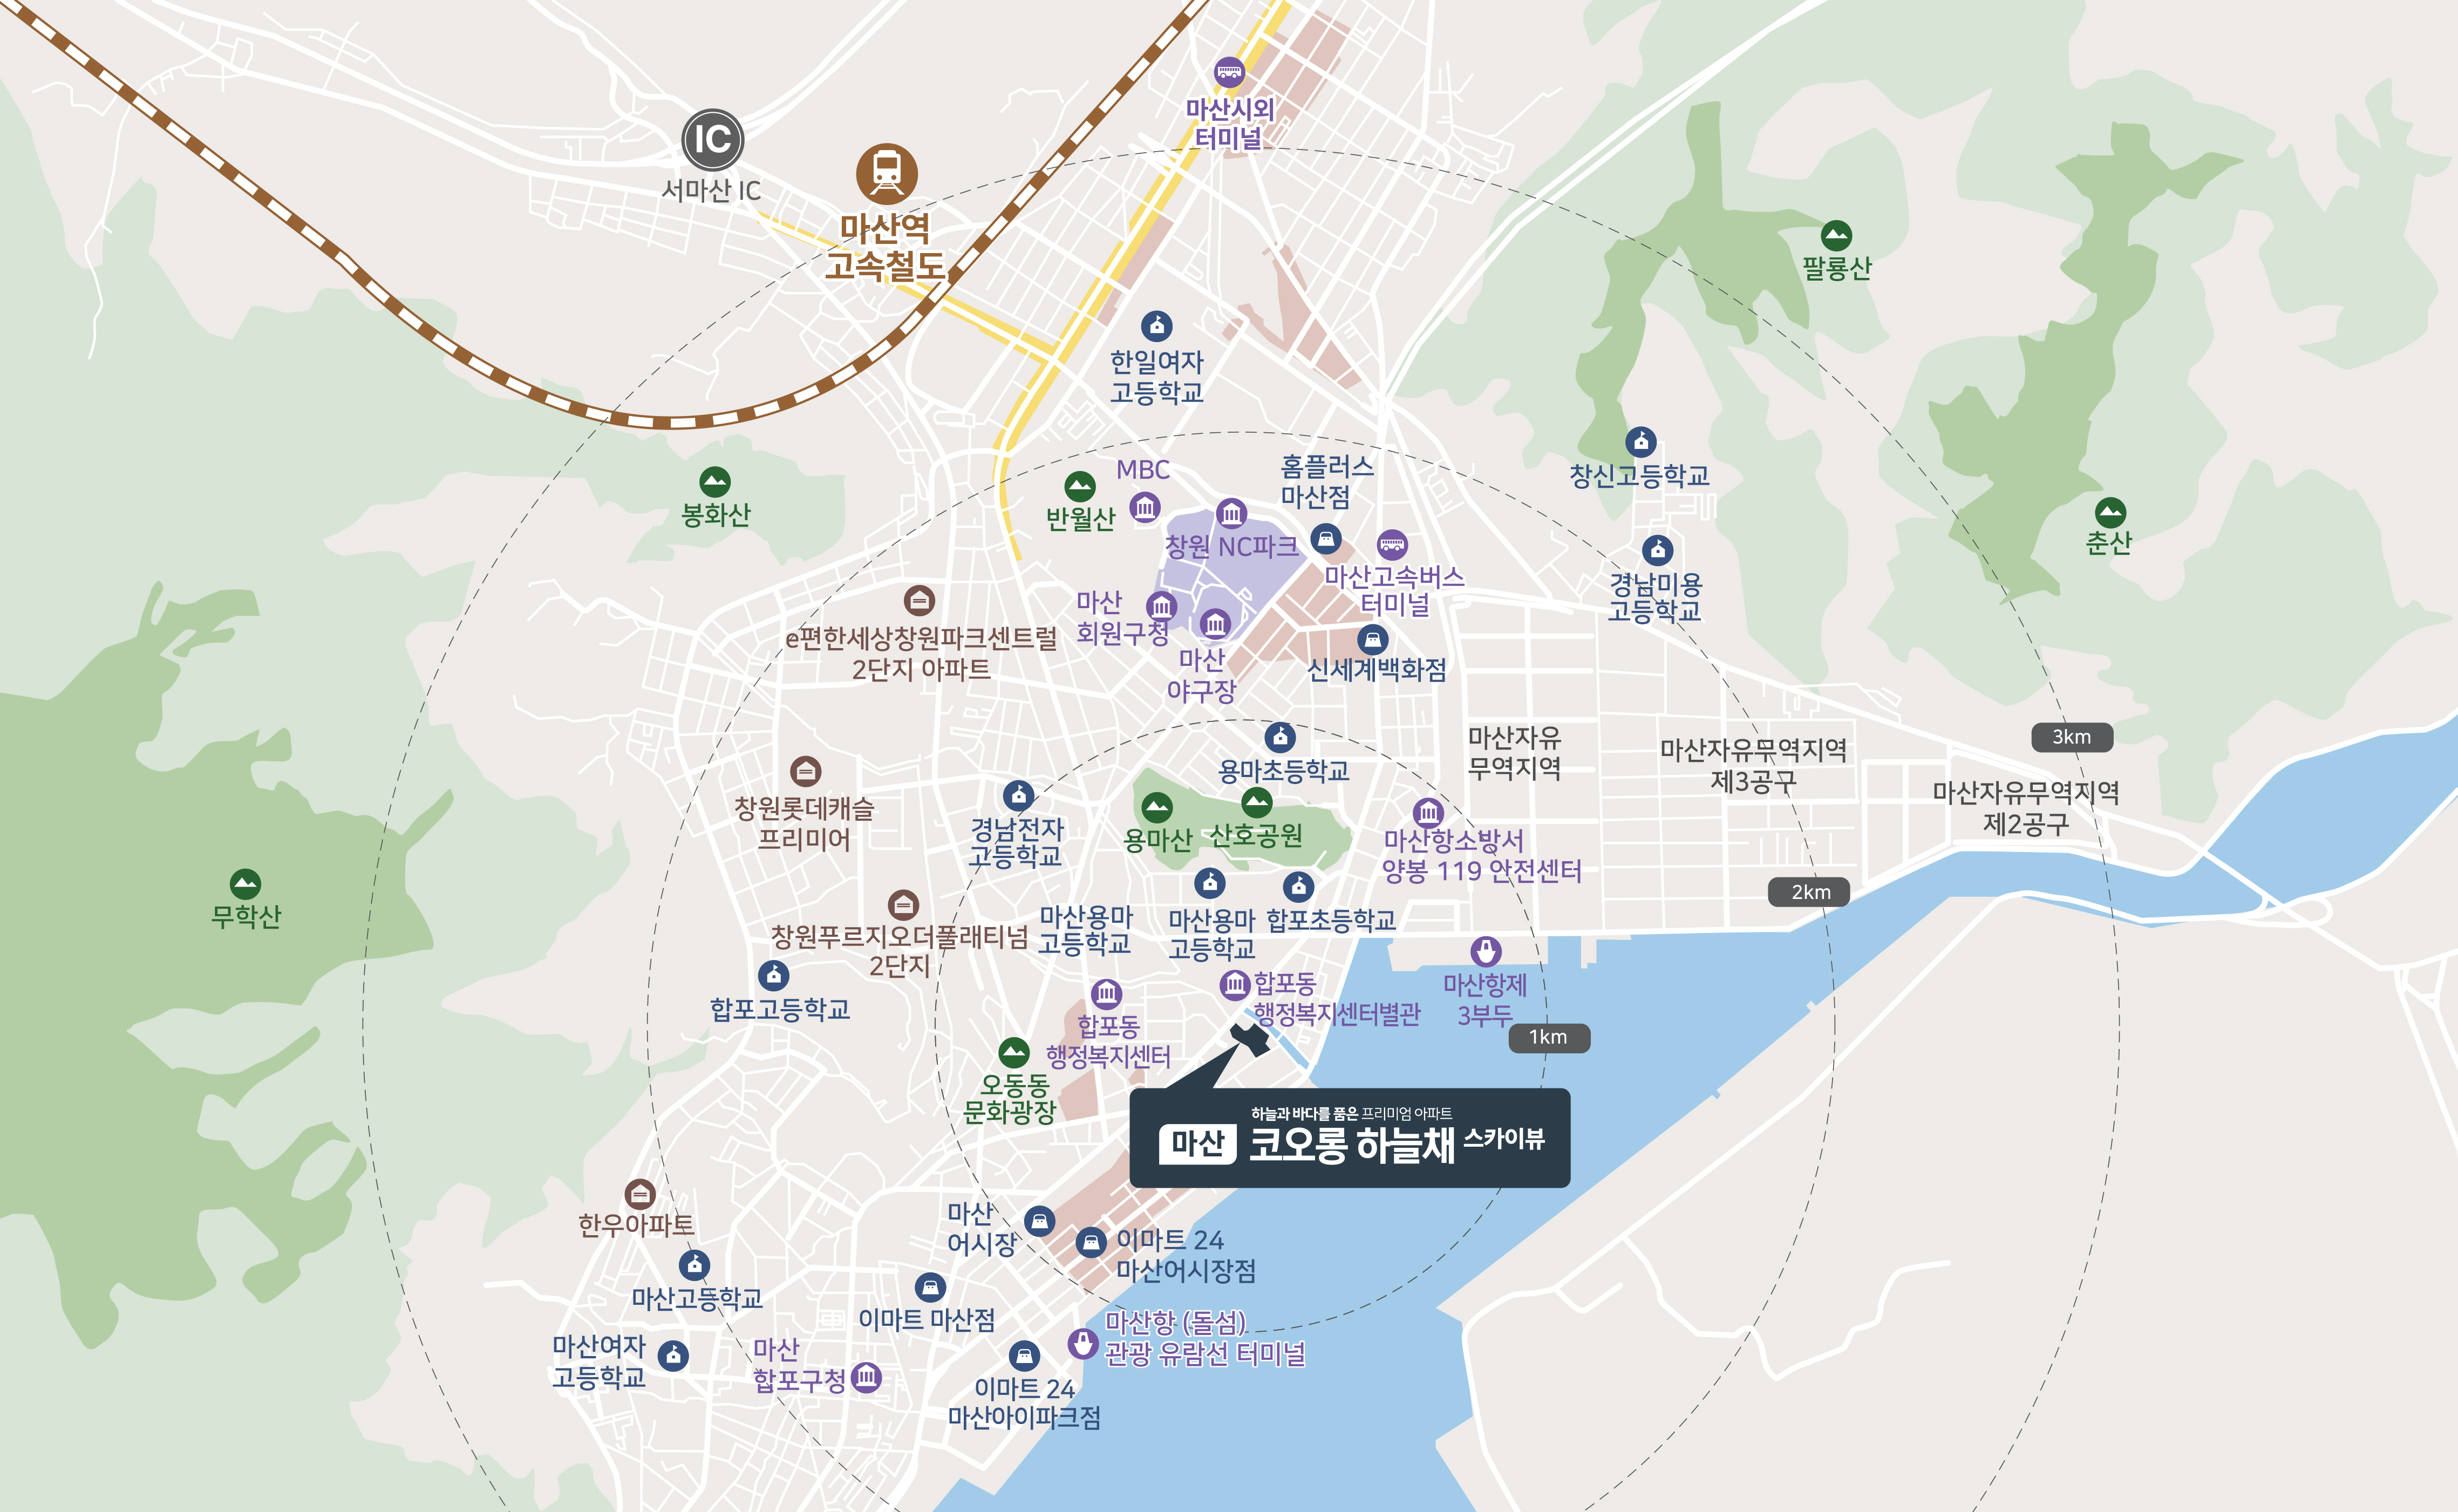Viewport: 2458px width, 1512px height.
Task: Select the 마산여자고등학교 school icon
Action: 674,1356
